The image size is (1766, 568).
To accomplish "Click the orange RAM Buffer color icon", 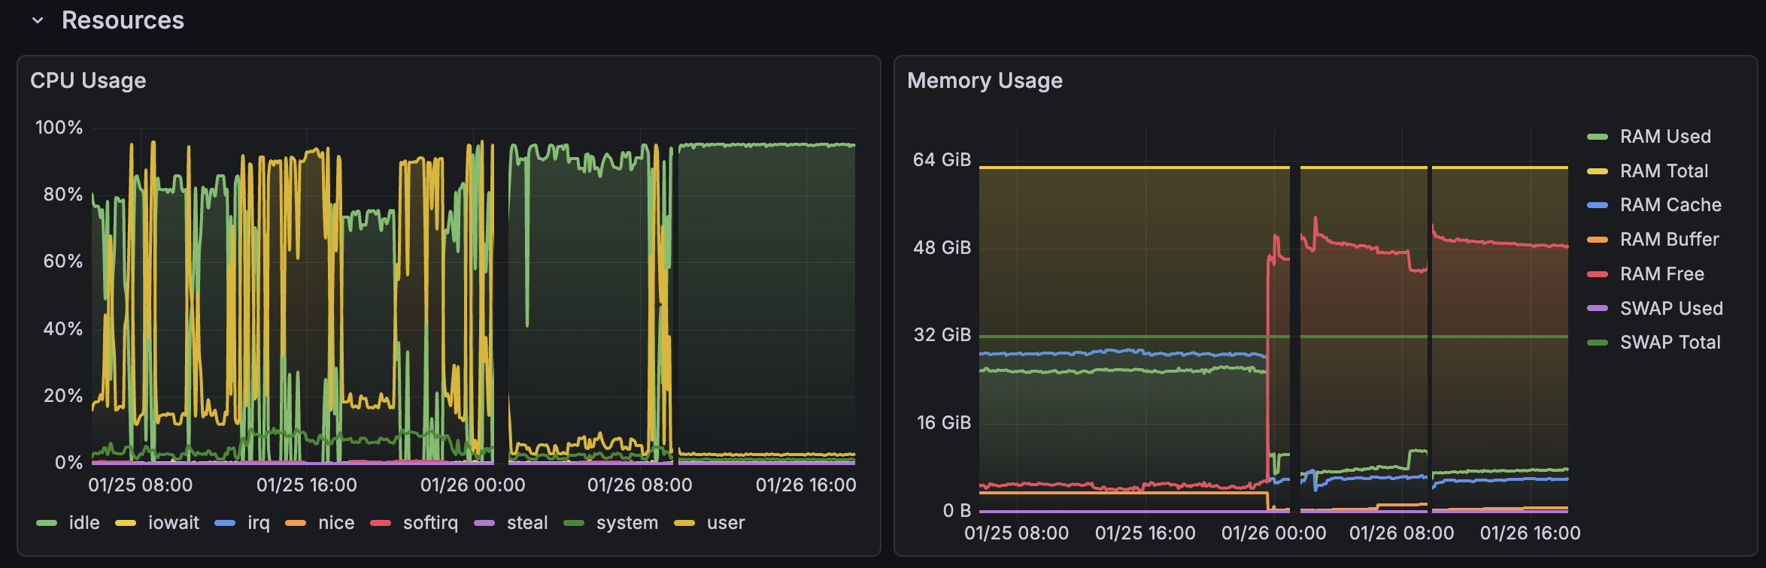I will click(1597, 240).
